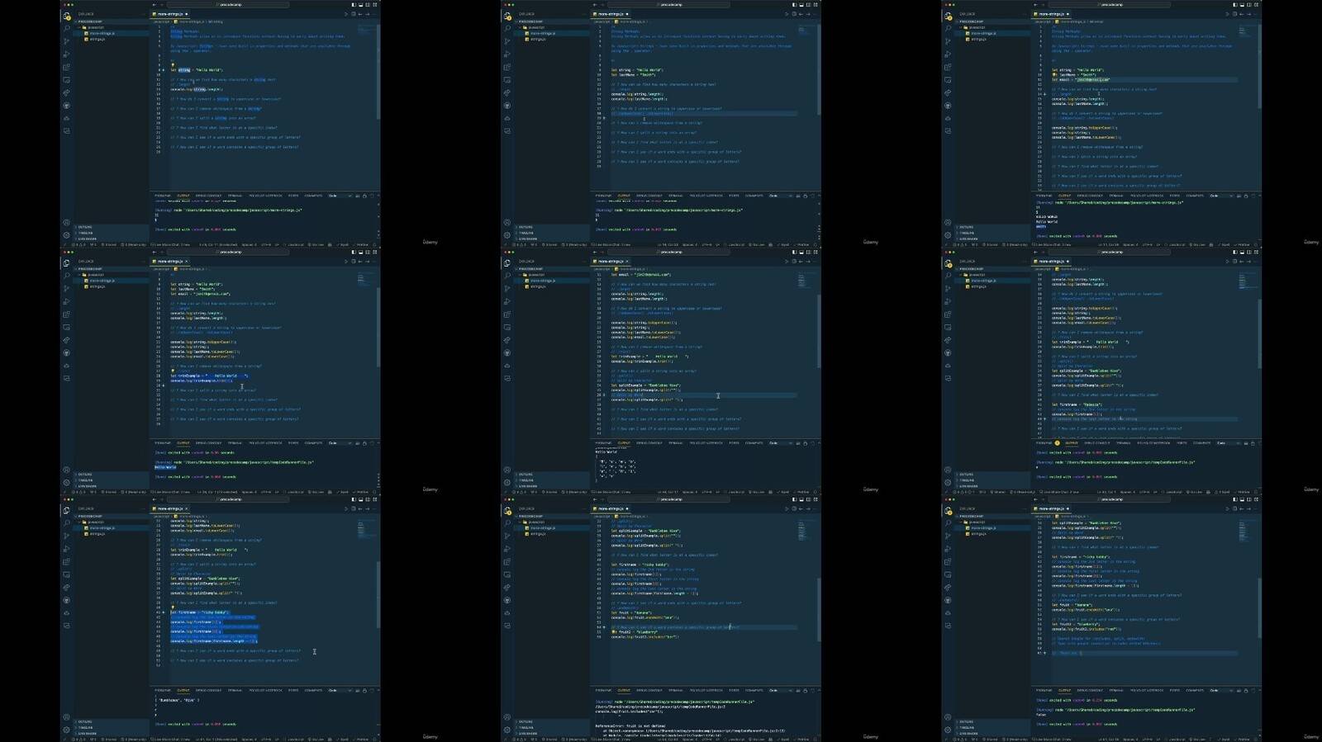Open Accounts menu in the middle-left window
Image resolution: width=1322 pixels, height=742 pixels.
coord(67,470)
